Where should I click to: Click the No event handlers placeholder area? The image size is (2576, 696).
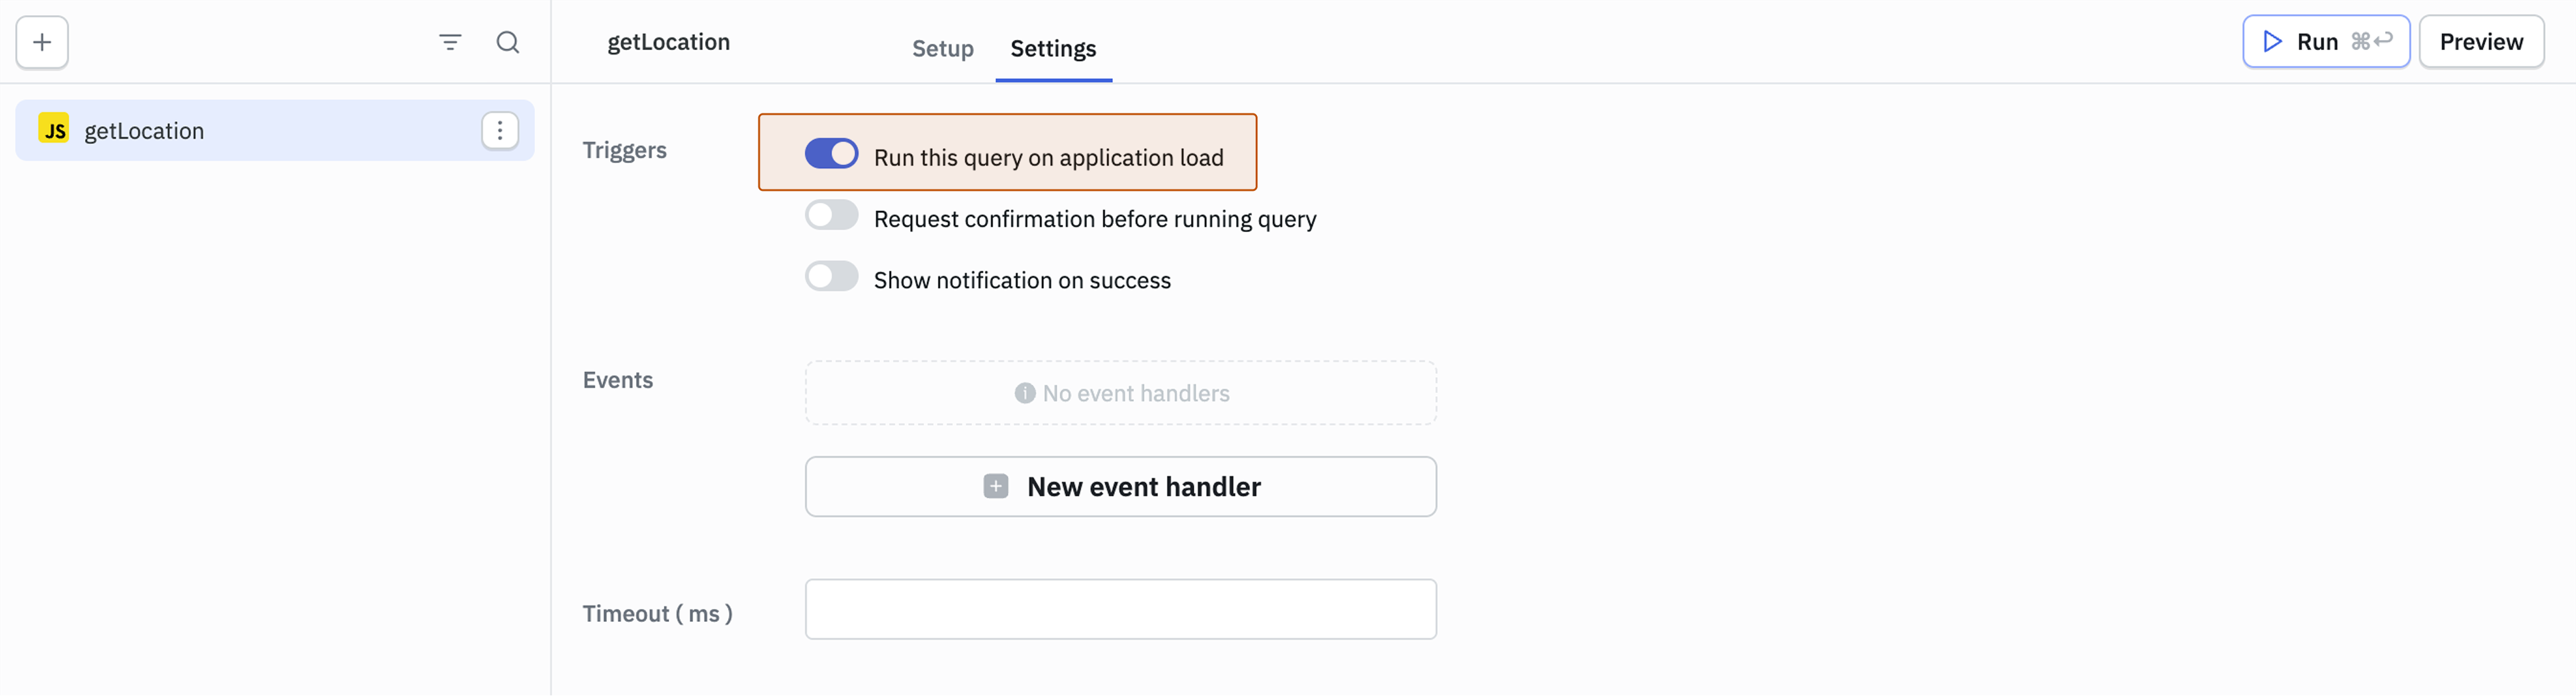point(1120,393)
